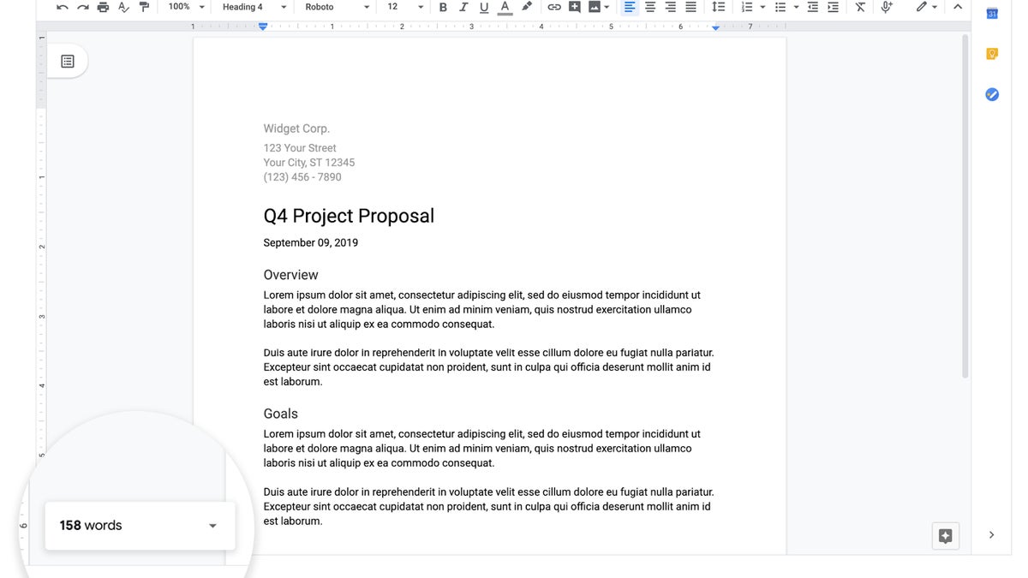The width and height of the screenshot is (1028, 578).
Task: Clear formatting from selection
Action: click(860, 7)
